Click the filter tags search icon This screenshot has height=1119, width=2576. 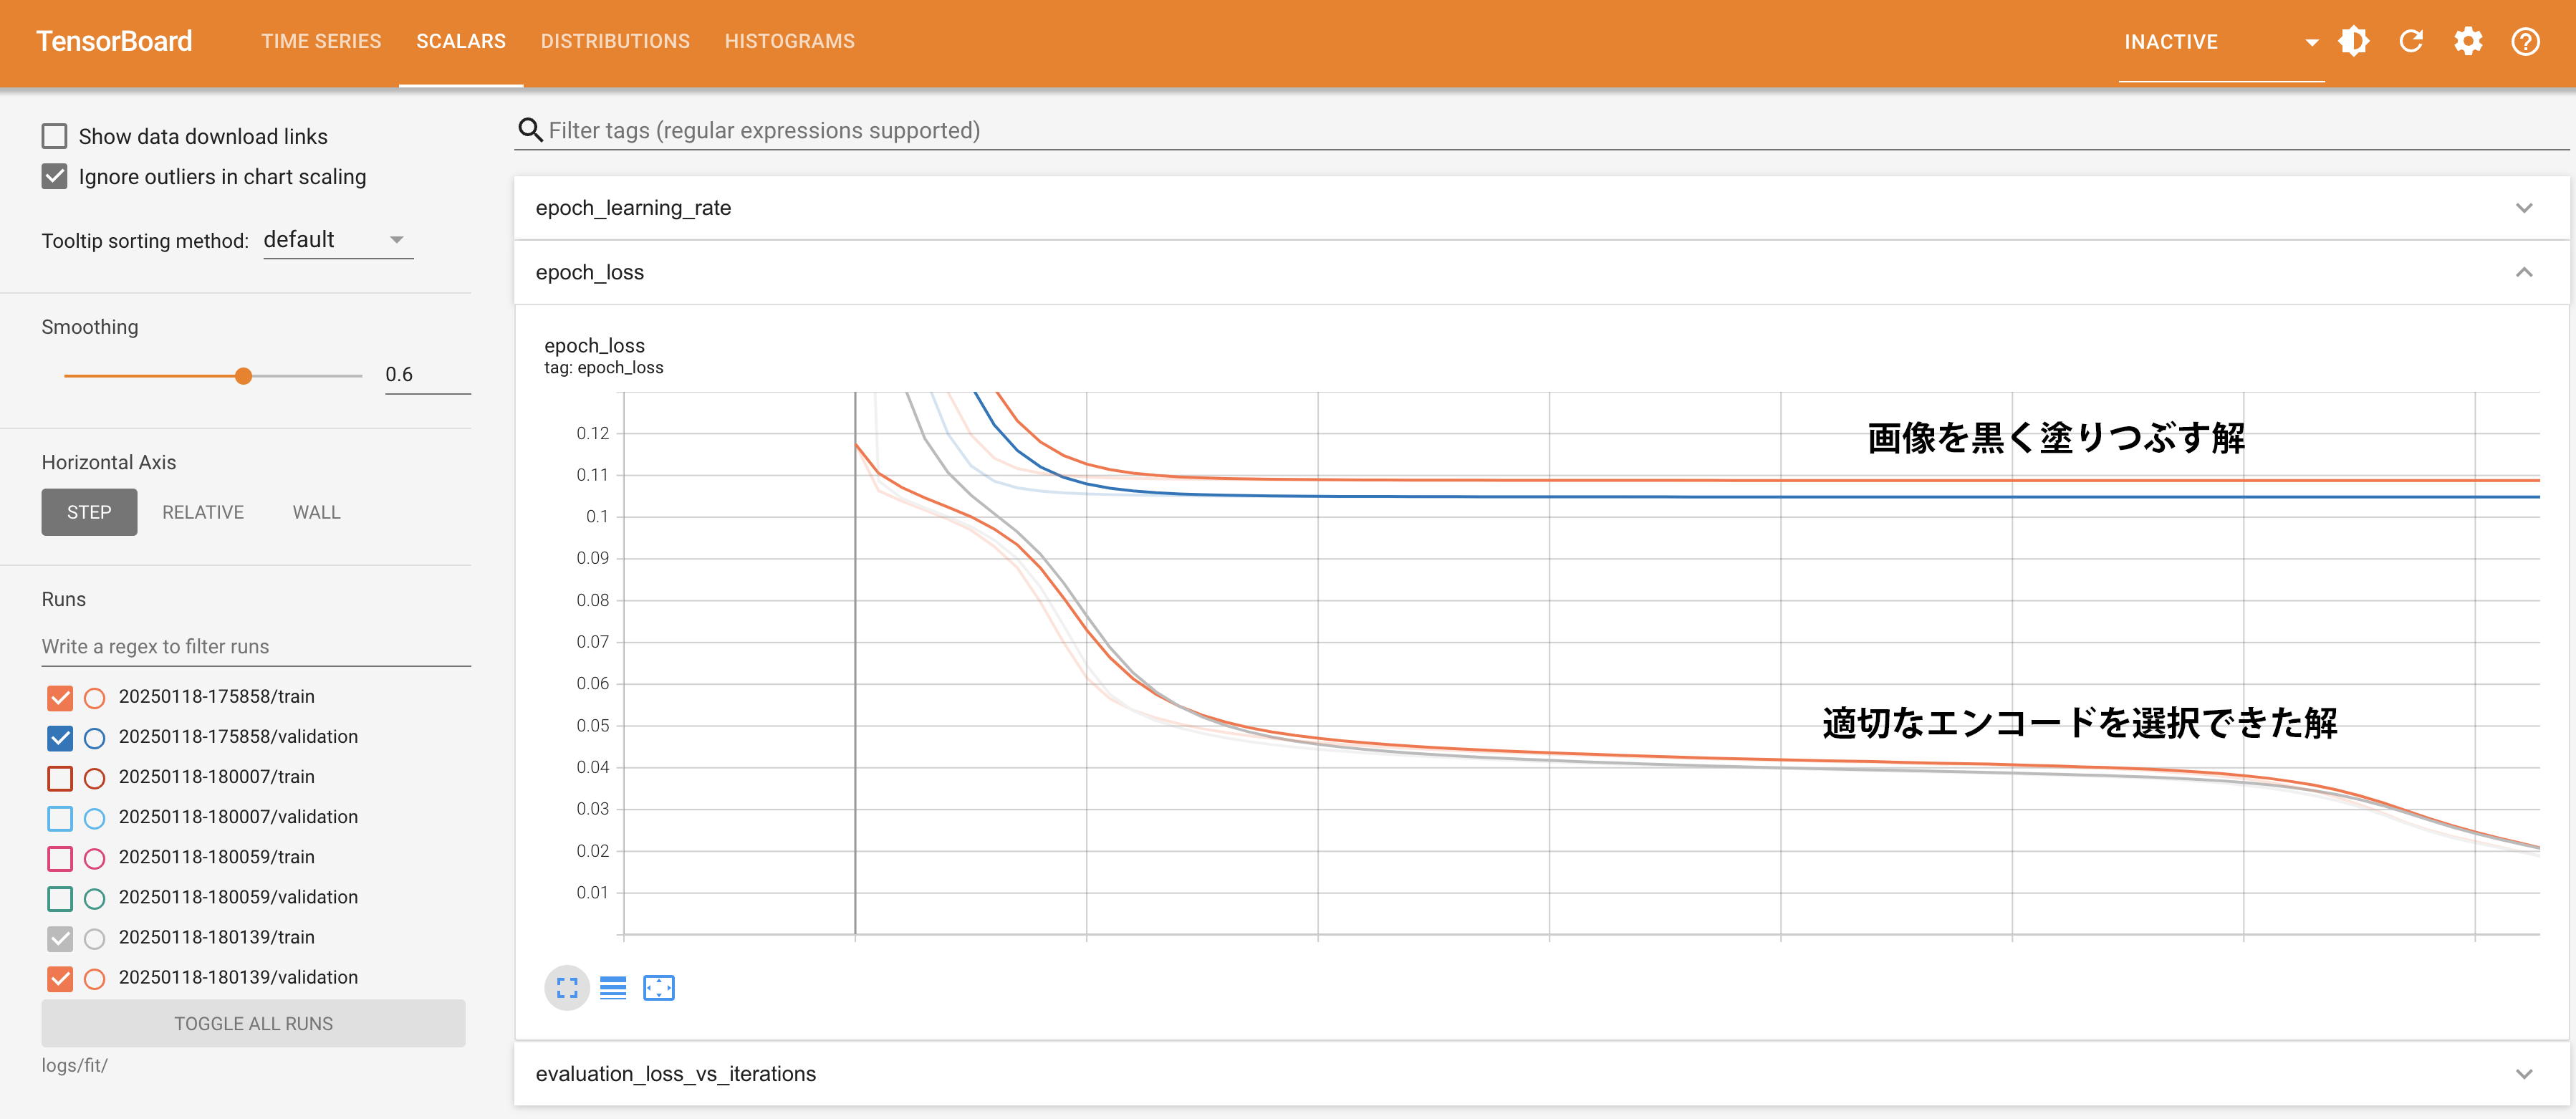[x=530, y=130]
